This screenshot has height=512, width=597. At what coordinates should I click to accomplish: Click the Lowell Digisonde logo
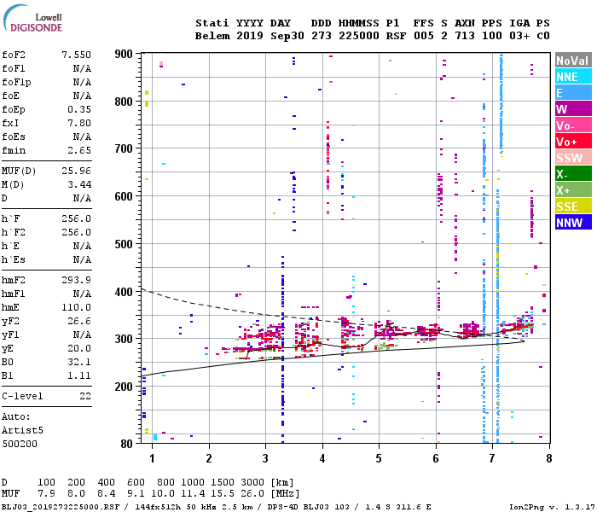coord(32,19)
